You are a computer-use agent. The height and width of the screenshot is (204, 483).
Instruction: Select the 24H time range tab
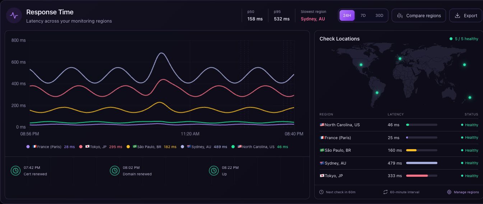[x=347, y=15]
